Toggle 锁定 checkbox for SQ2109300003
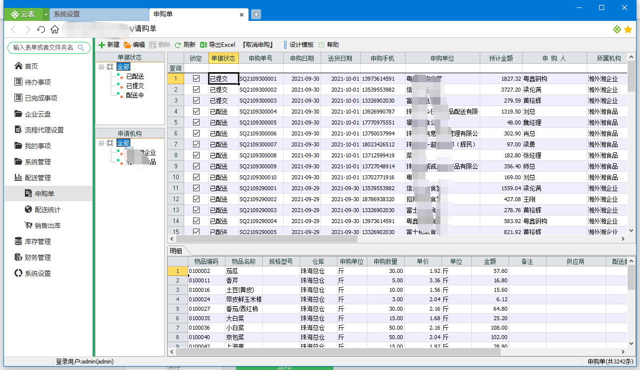This screenshot has height=370, width=640. 196,101
